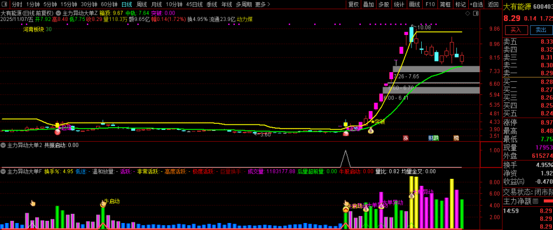The height and width of the screenshot is (230, 553).
Task: Open the 更多 timeframe list
Action: [262, 4]
